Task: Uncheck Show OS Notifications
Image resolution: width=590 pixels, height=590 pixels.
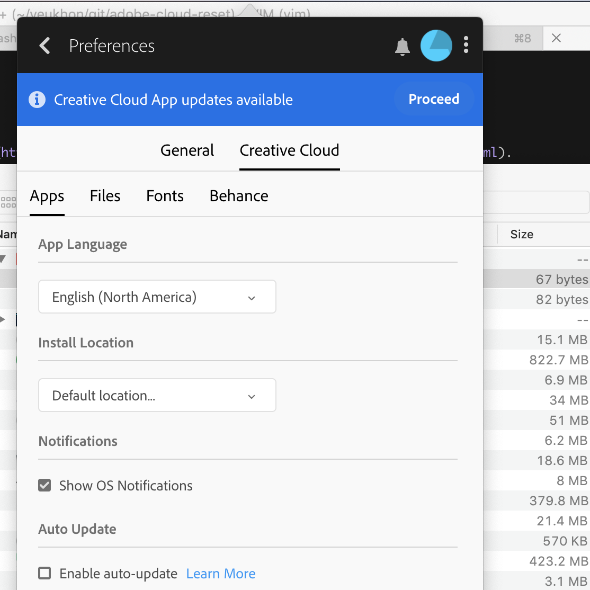Action: (x=44, y=485)
